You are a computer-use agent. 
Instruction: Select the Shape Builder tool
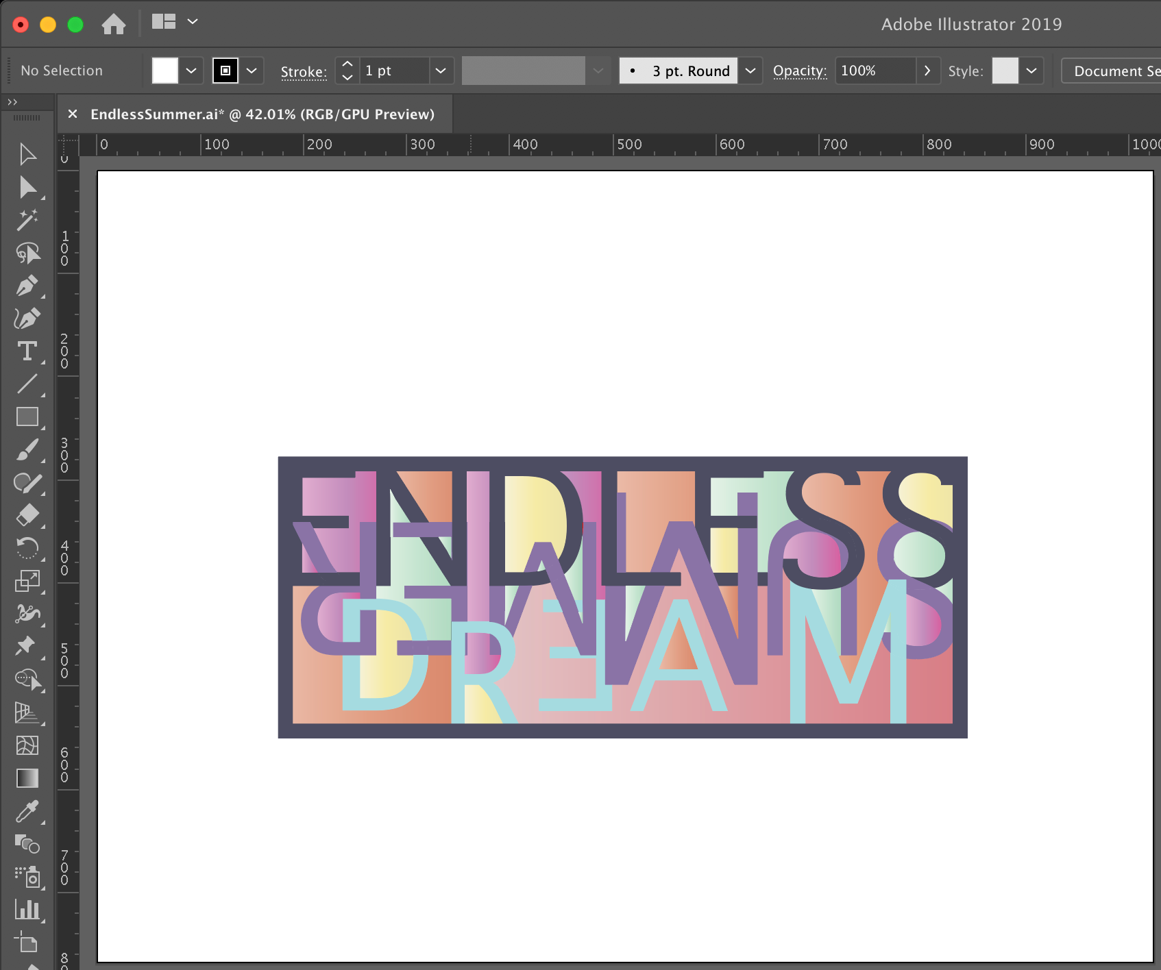(27, 680)
